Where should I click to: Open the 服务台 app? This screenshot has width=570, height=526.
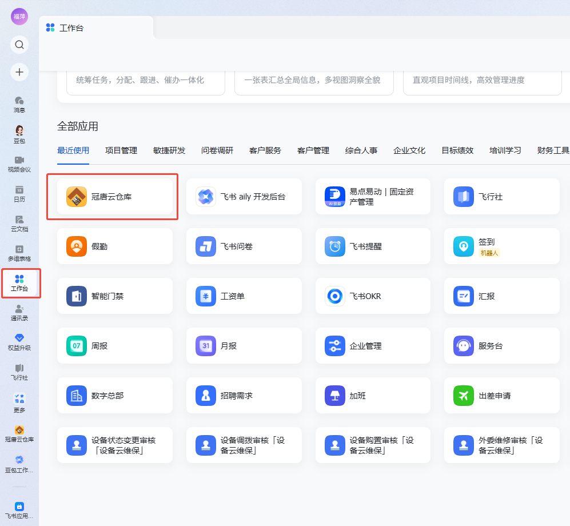(501, 346)
